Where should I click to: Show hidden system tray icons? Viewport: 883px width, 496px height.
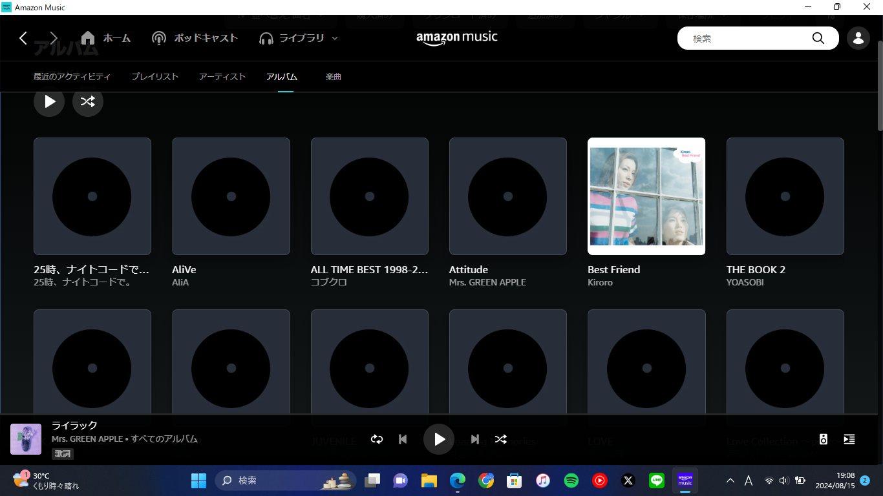point(730,480)
